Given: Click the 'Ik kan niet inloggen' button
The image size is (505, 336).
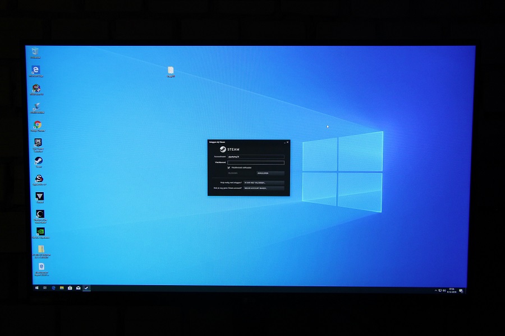Looking at the screenshot, I should [x=263, y=183].
